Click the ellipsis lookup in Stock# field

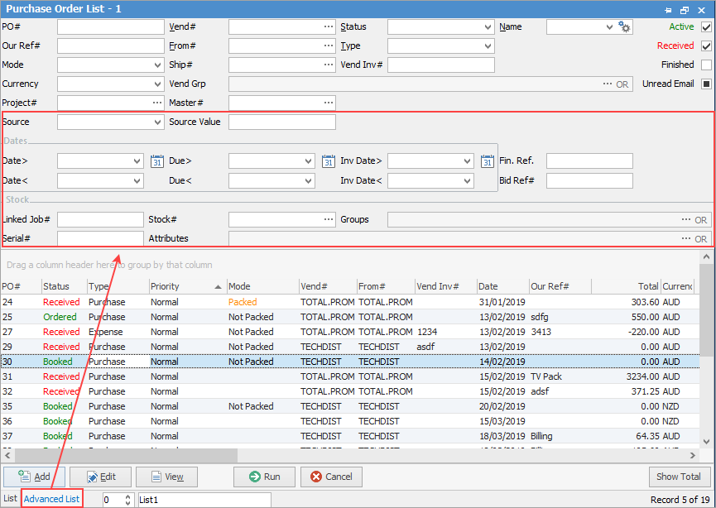pos(329,220)
